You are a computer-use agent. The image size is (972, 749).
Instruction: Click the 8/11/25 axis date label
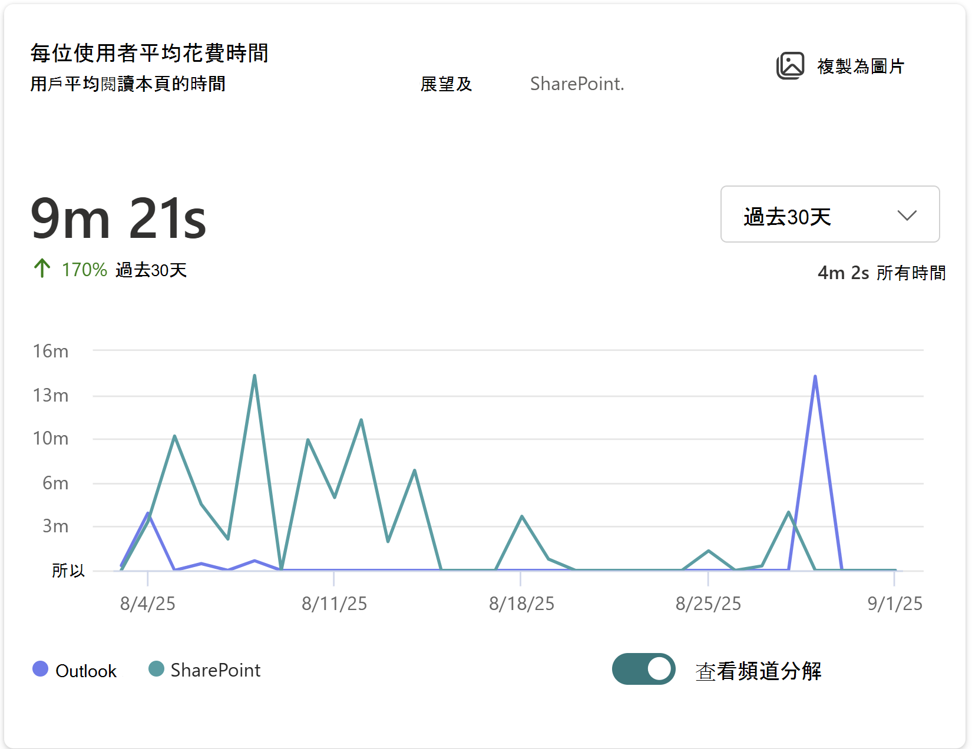[x=334, y=604]
